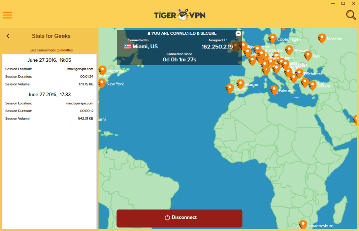
Task: Collapse the connection status panel
Action: coord(238,34)
